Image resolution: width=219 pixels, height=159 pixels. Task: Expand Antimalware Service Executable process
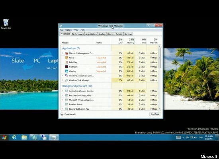[63, 91]
